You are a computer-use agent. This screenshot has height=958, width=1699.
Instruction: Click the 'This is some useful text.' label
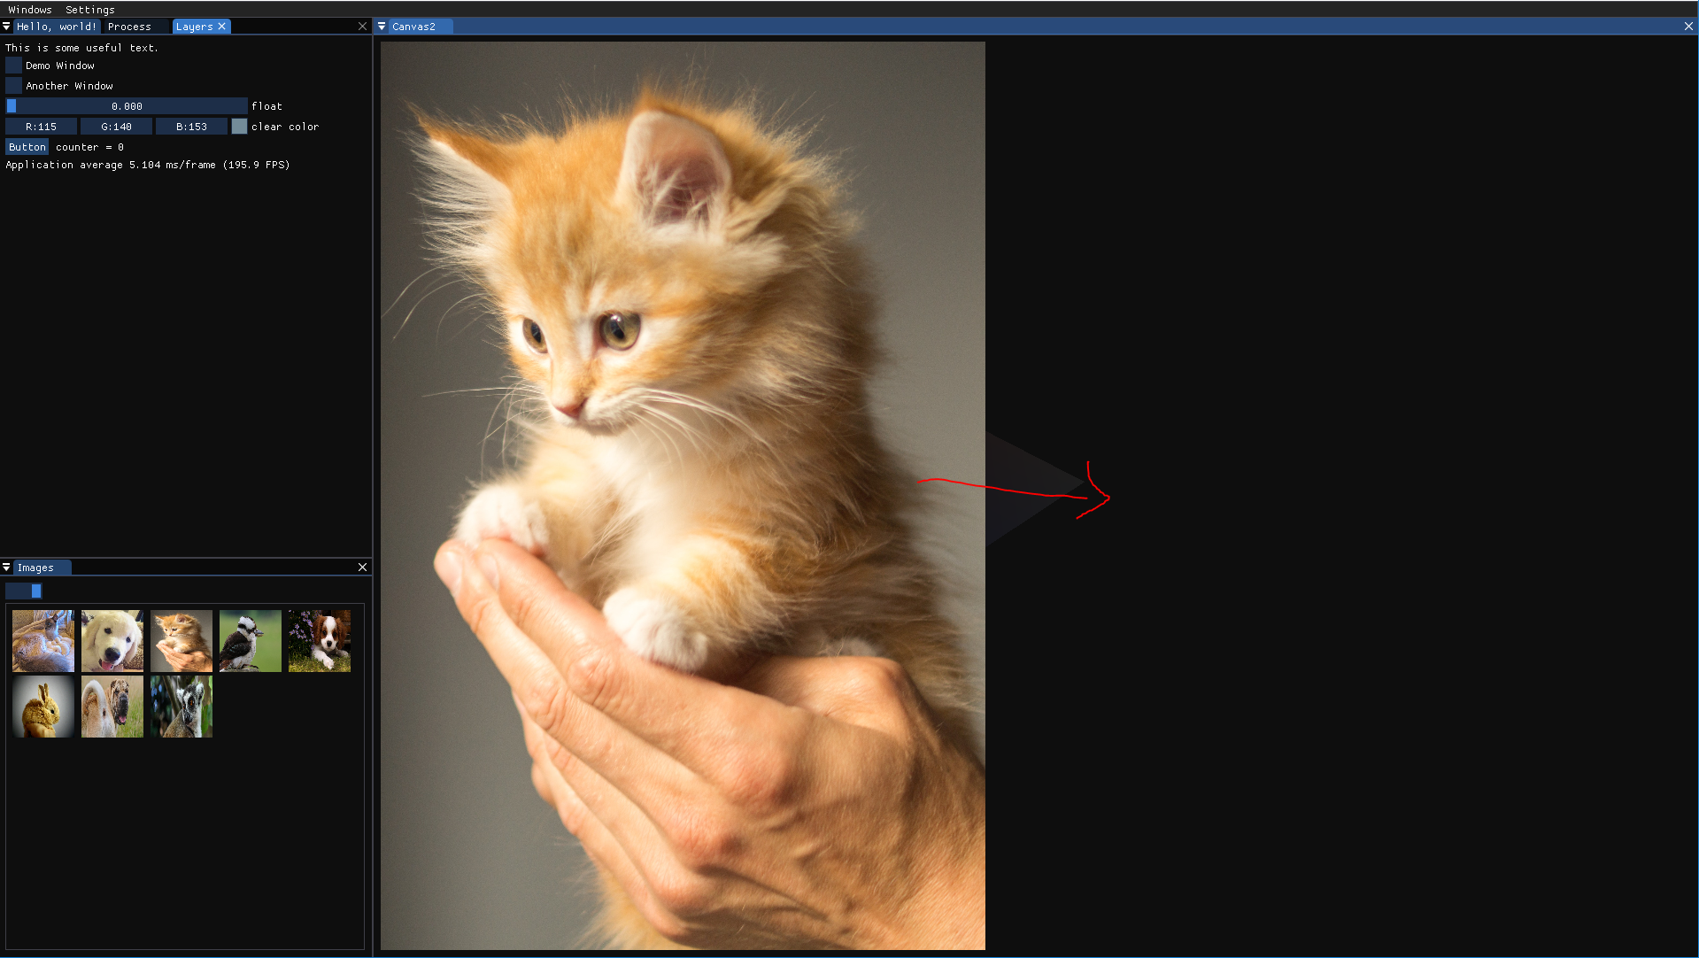coord(81,48)
